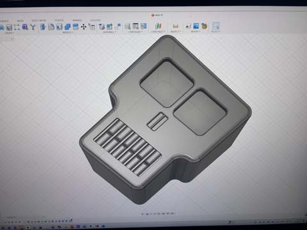307x230 pixels.
Task: Open the CONFIGURE dropdown menu
Action: pyautogui.click(x=136, y=32)
